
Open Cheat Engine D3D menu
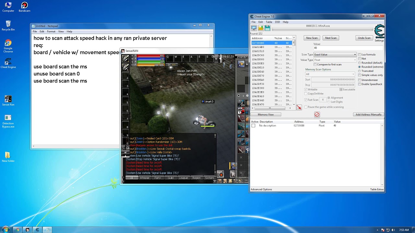(x=278, y=22)
